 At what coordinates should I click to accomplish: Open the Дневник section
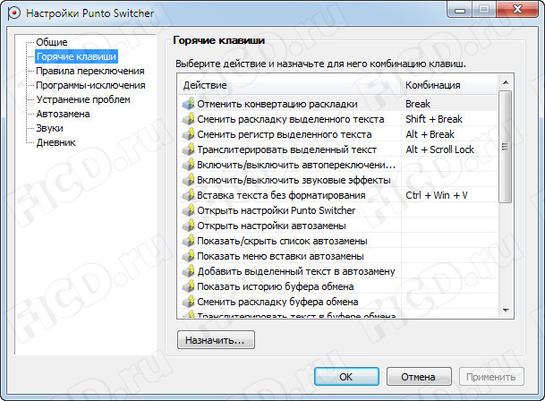coord(56,142)
